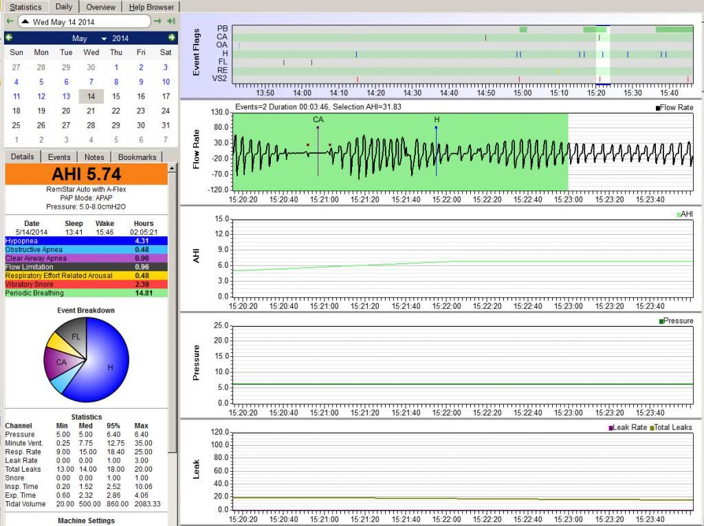Click the Machine Settings heading

[x=86, y=521]
